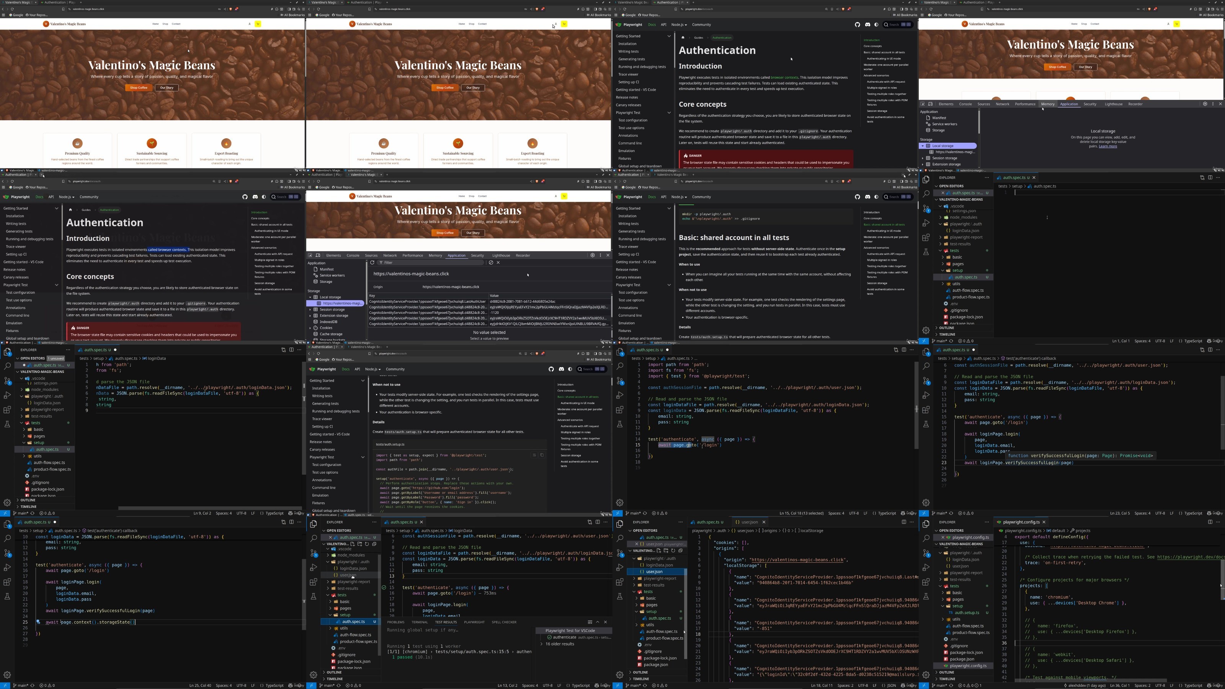Copy code icon on tests/auth.setup.ts docs snippet
Viewport: 1225px width, 689px height.
click(542, 455)
